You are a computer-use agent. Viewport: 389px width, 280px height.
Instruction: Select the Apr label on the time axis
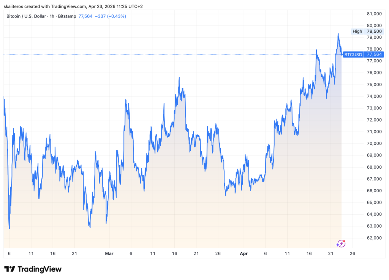(244, 253)
